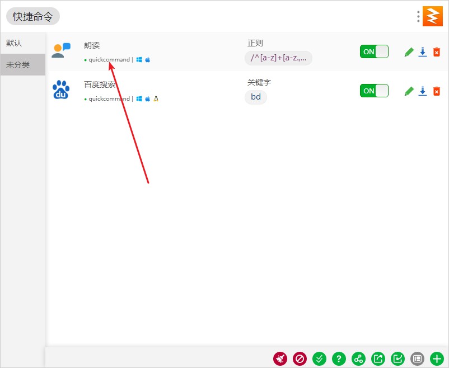The height and width of the screenshot is (368, 449).
Task: Click the gray panel layout icon
Action: tap(417, 358)
